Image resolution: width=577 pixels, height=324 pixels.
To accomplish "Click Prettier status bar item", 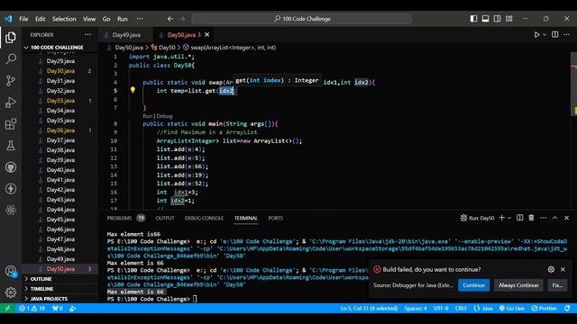I will [x=544, y=308].
